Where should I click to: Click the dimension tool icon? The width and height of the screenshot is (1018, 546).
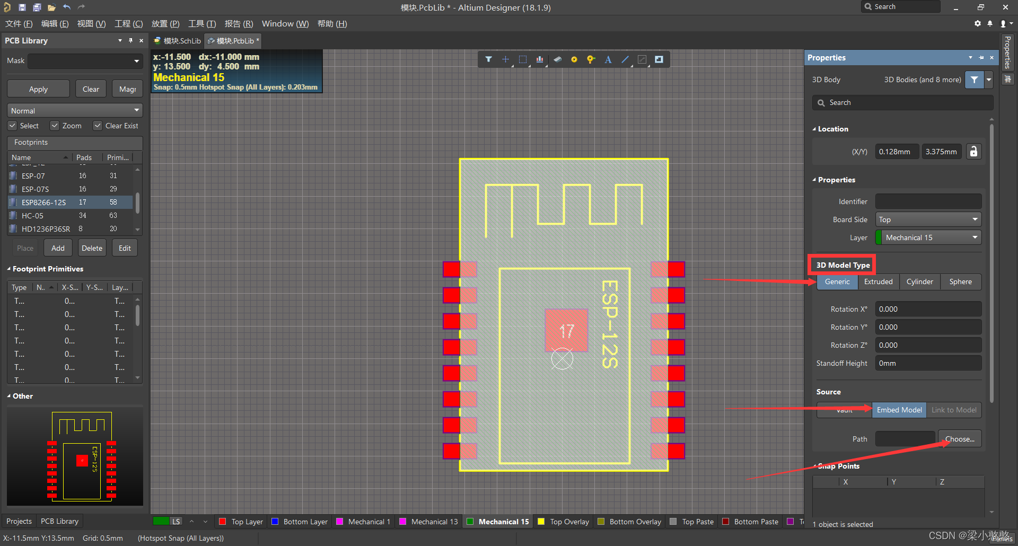click(642, 59)
